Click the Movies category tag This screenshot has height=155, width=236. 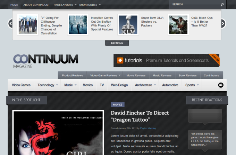pos(118,104)
